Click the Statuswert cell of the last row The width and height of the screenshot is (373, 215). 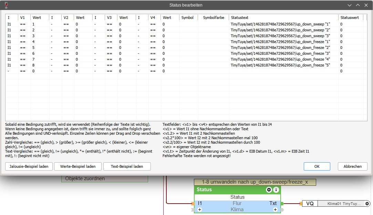point(351,71)
